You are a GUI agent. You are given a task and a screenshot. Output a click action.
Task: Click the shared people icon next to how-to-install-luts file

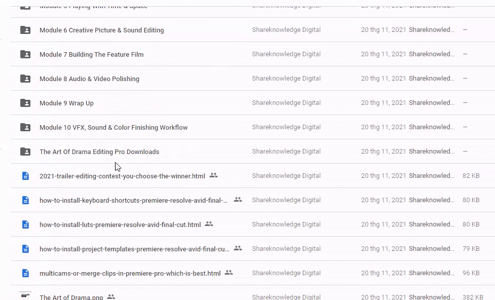[209, 224]
